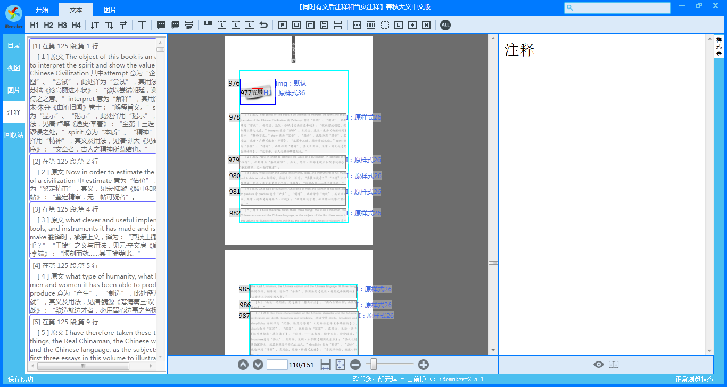
Task: Click the zoom-in plus icon
Action: pyautogui.click(x=424, y=365)
